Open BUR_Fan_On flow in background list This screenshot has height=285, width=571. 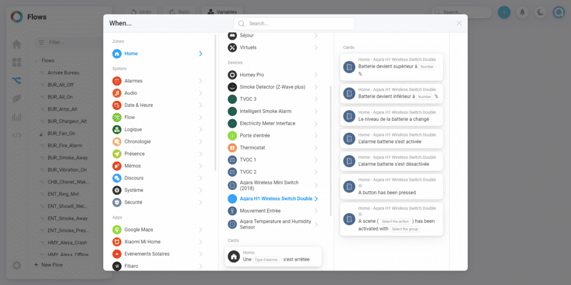61,133
